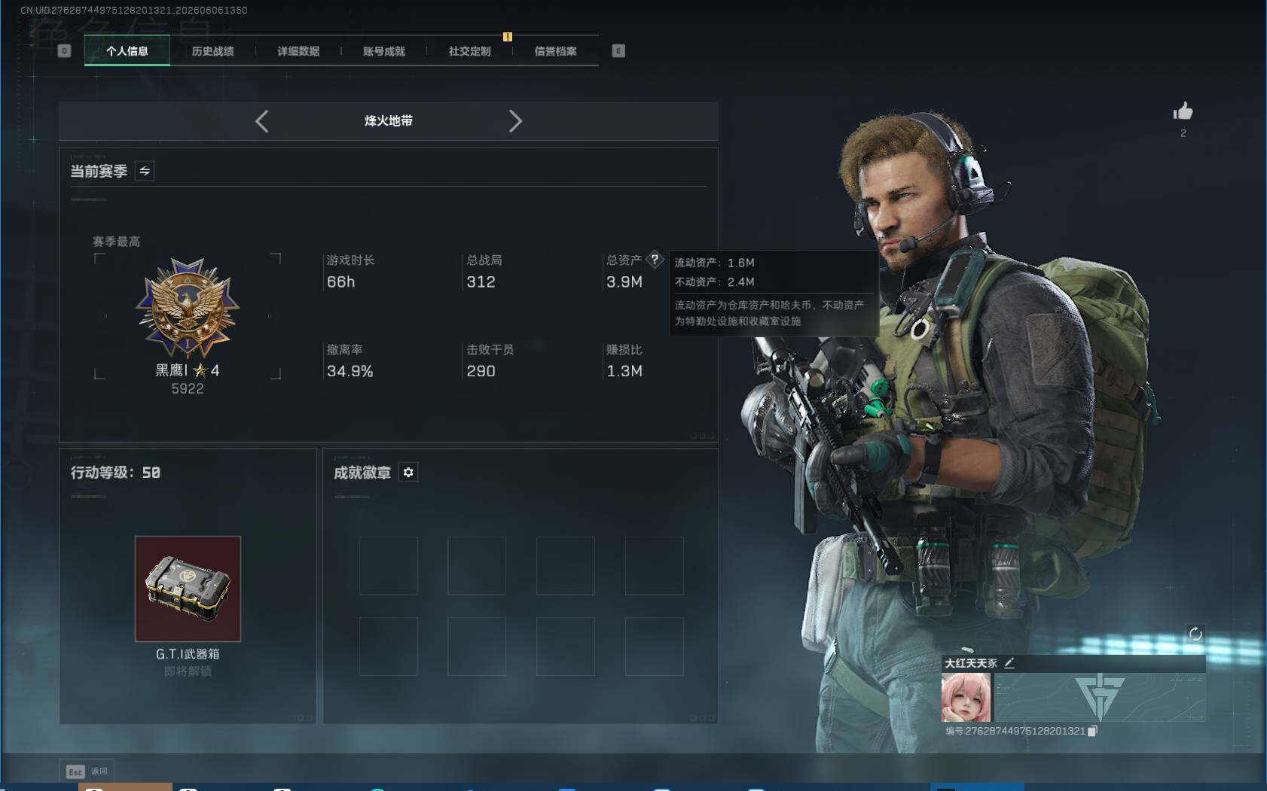Viewport: 1267px width, 791px height.
Task: Open the 个人信息 tab
Action: (x=127, y=50)
